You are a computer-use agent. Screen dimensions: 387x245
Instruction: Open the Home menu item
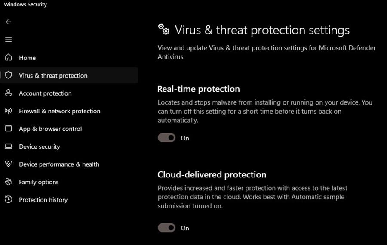(x=27, y=58)
